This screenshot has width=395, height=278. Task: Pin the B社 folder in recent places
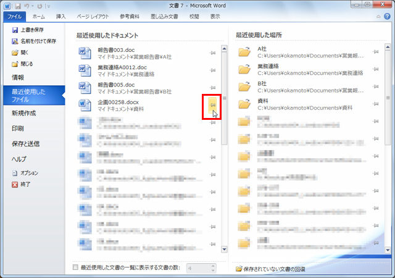[376, 86]
